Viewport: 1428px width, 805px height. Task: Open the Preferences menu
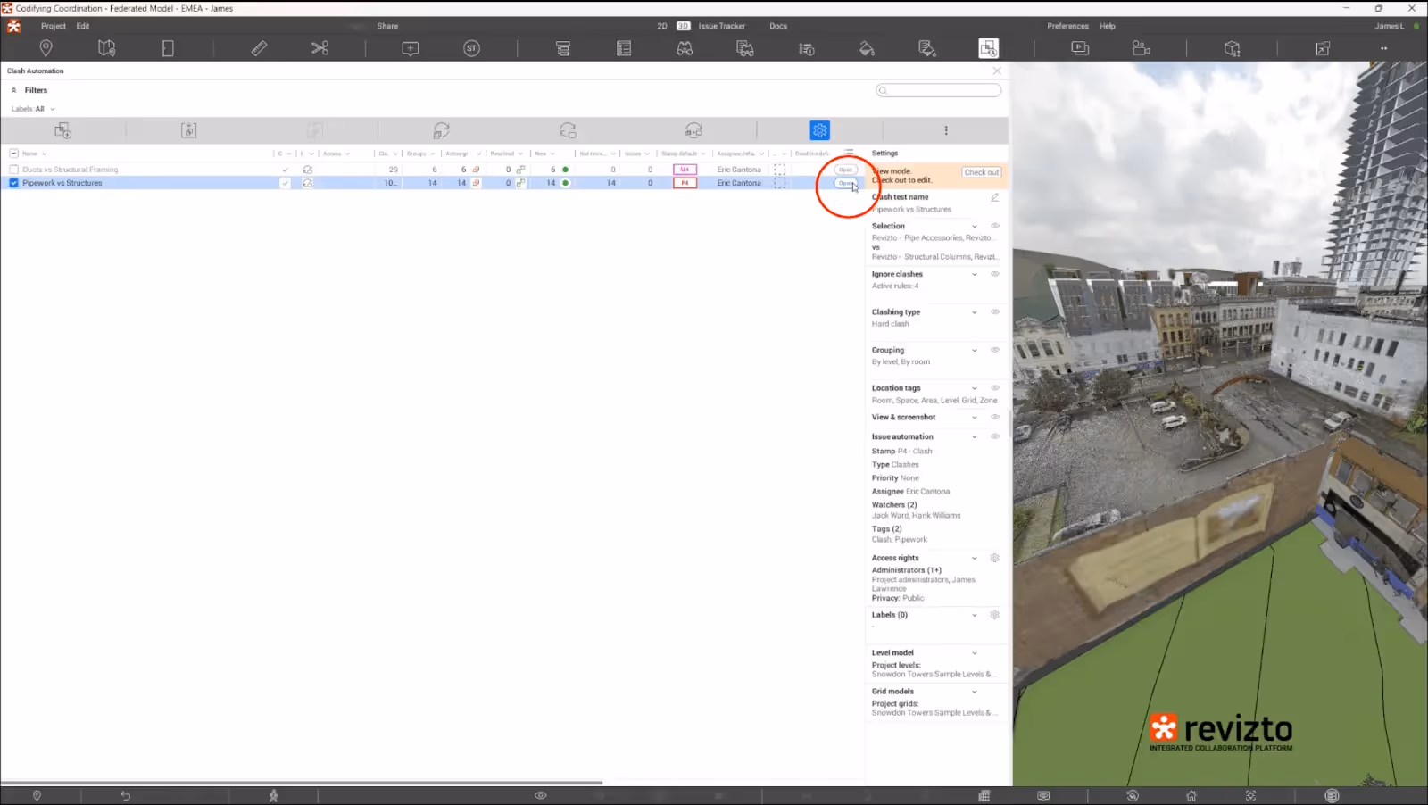pyautogui.click(x=1067, y=26)
